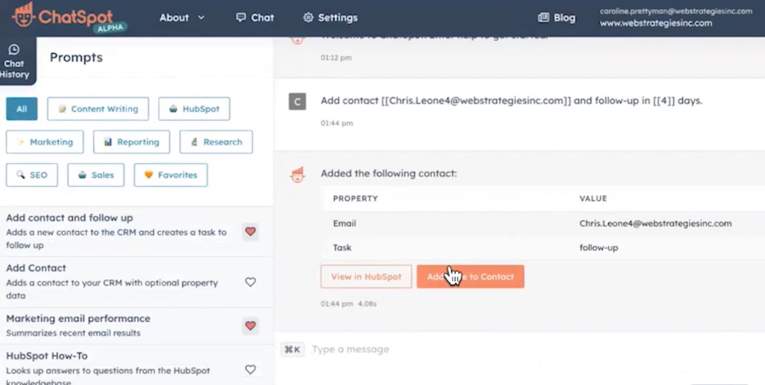Favorite the HubSpot How-To prompt
Image resolution: width=765 pixels, height=385 pixels.
coord(250,369)
